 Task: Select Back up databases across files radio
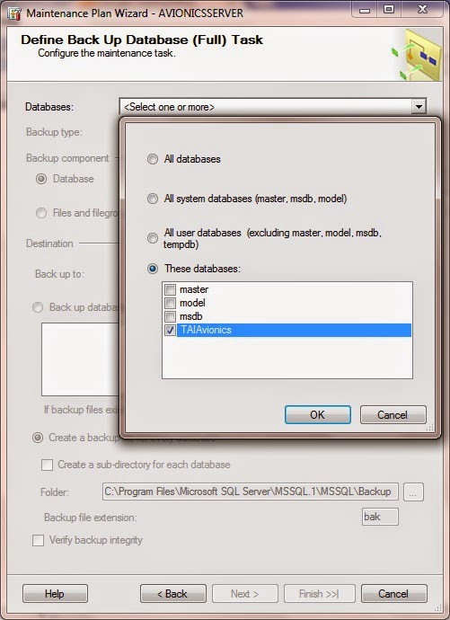tap(38, 307)
